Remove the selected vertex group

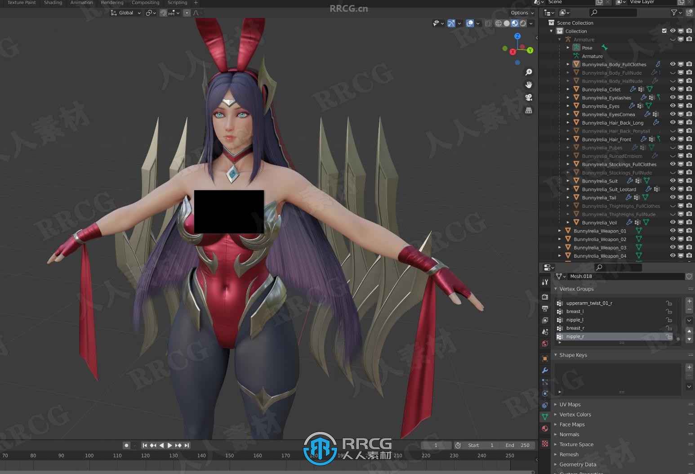[x=689, y=309]
